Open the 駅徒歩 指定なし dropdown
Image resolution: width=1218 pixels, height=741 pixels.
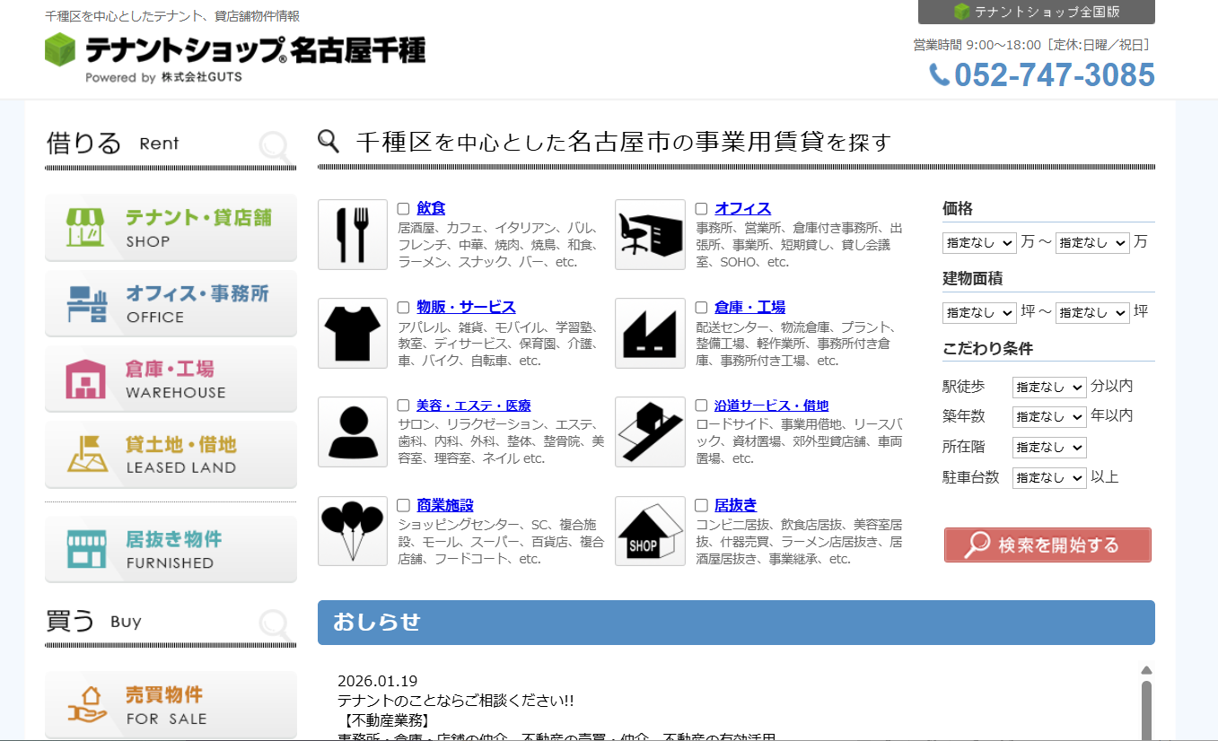point(1048,385)
